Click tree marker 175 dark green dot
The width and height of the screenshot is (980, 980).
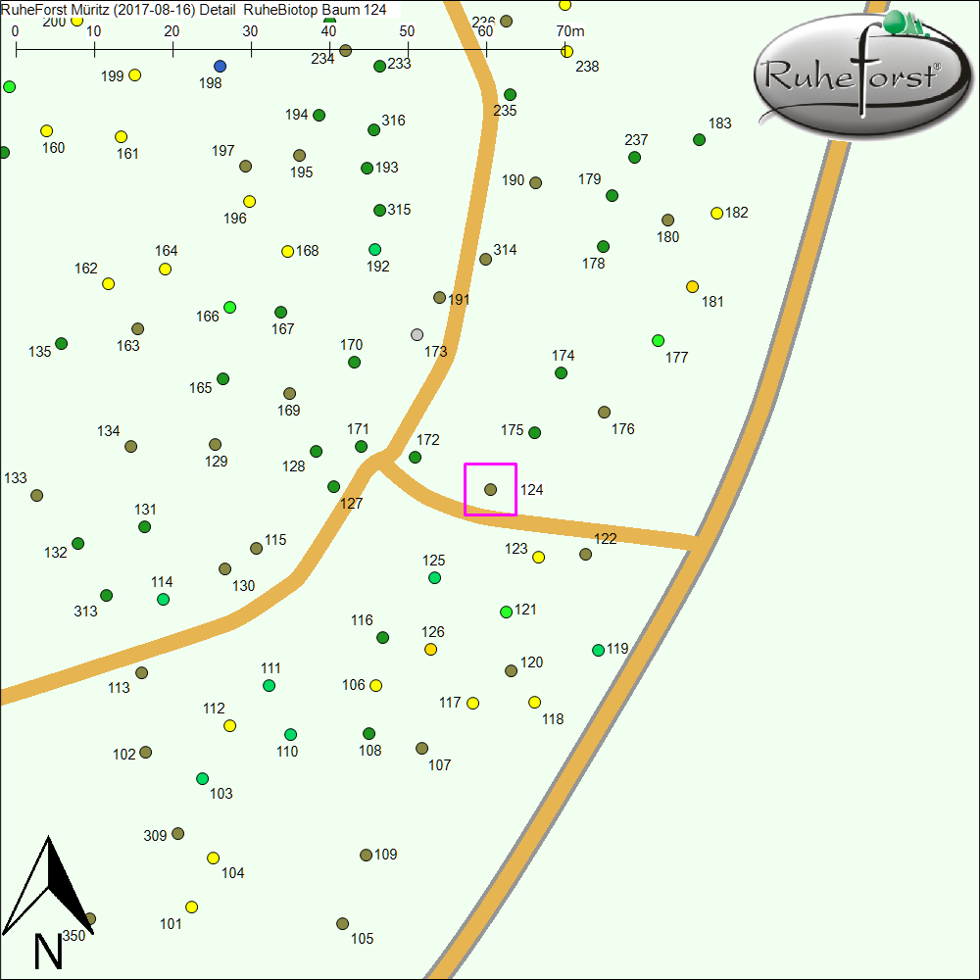coord(535,432)
